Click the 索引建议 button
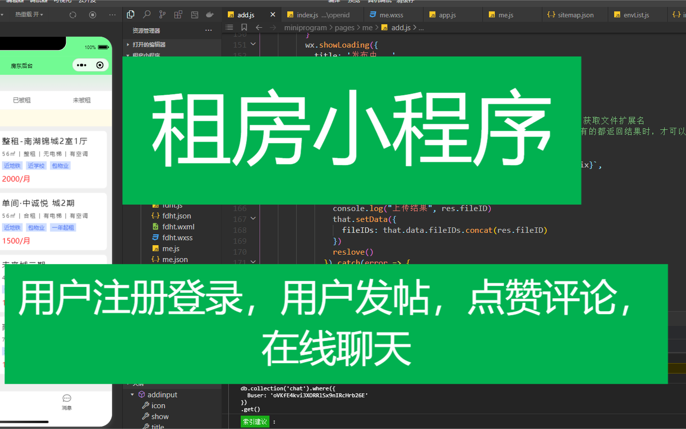This screenshot has height=429, width=686. click(x=255, y=422)
